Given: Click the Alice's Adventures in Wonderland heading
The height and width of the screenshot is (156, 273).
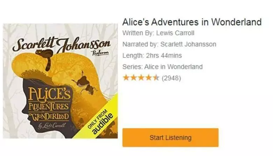Looking at the screenshot, I should tap(192, 22).
